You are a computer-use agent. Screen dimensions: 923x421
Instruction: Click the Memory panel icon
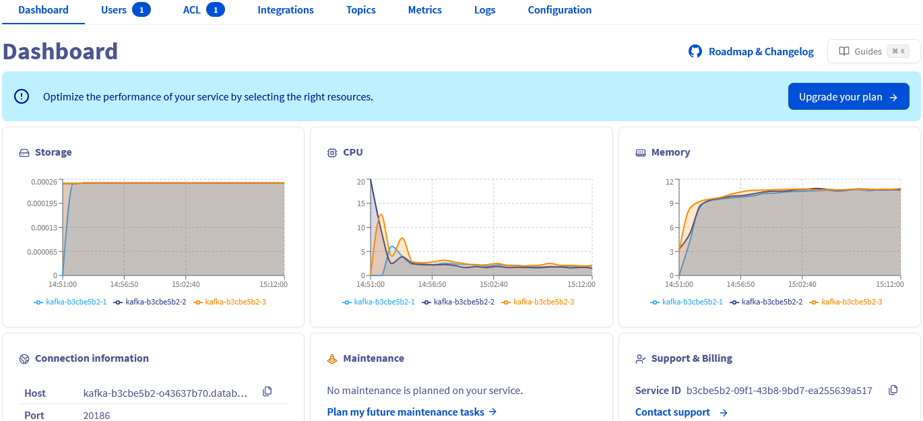(x=640, y=153)
